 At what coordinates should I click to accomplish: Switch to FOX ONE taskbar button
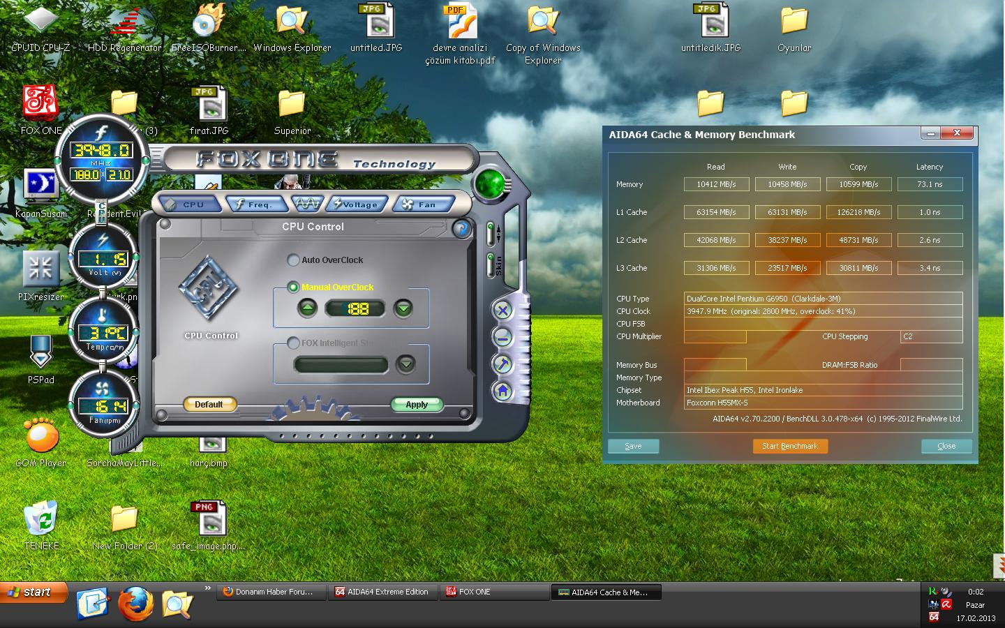495,592
